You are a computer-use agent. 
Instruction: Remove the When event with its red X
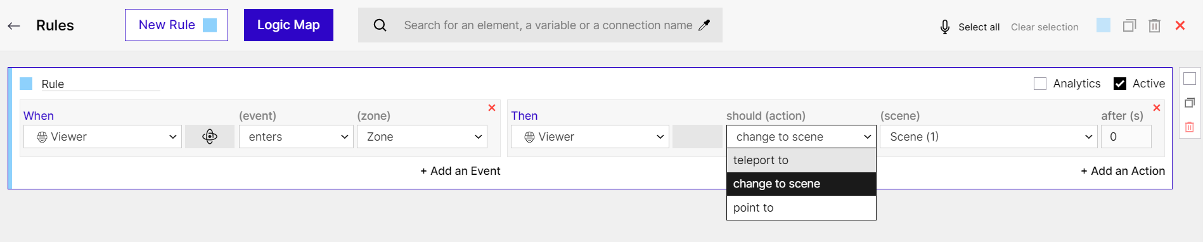[492, 108]
